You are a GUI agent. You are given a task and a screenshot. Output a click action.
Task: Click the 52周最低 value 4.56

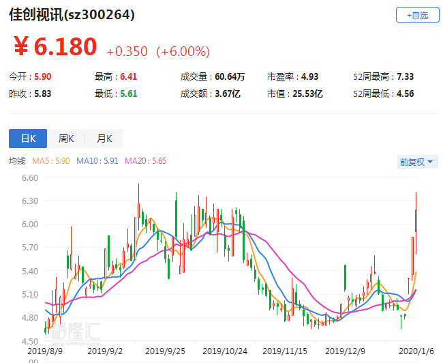[405, 93]
